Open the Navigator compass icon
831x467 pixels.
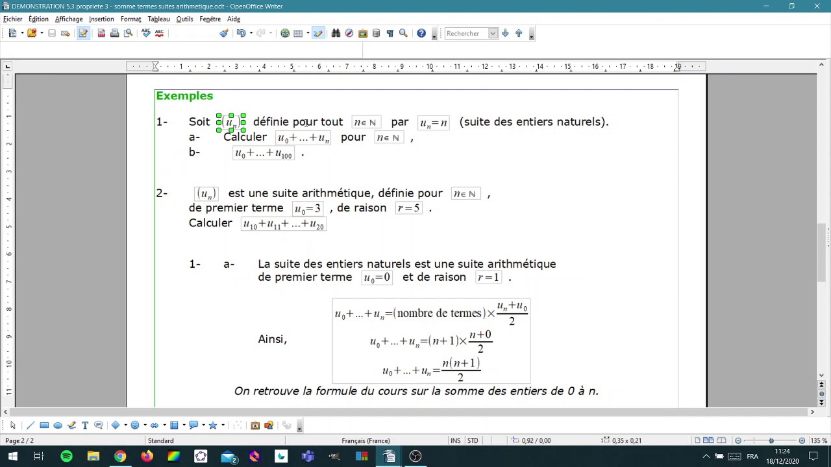pos(349,33)
